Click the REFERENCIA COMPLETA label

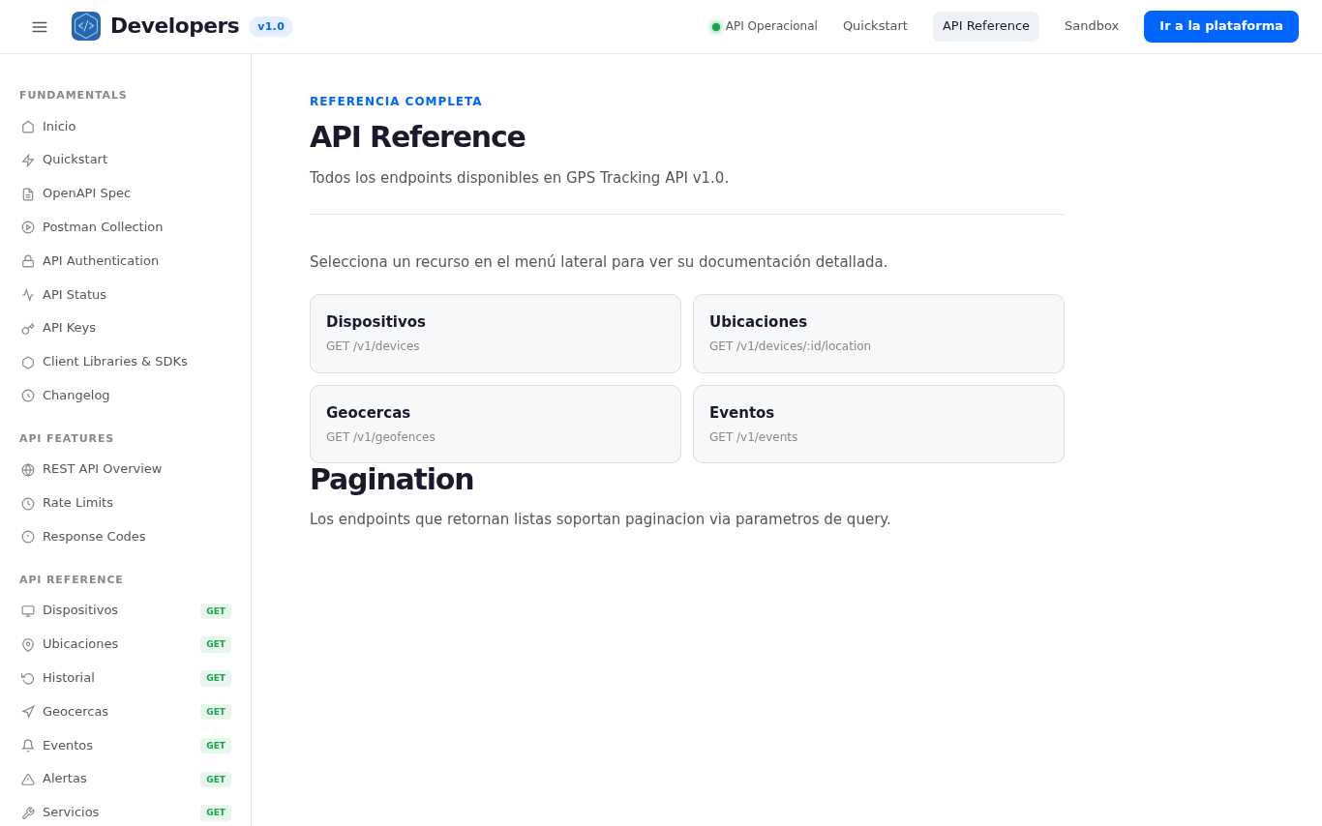pyautogui.click(x=396, y=102)
